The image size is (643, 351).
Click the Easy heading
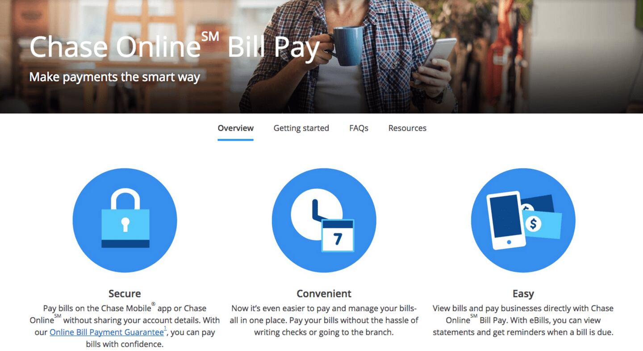click(x=523, y=294)
